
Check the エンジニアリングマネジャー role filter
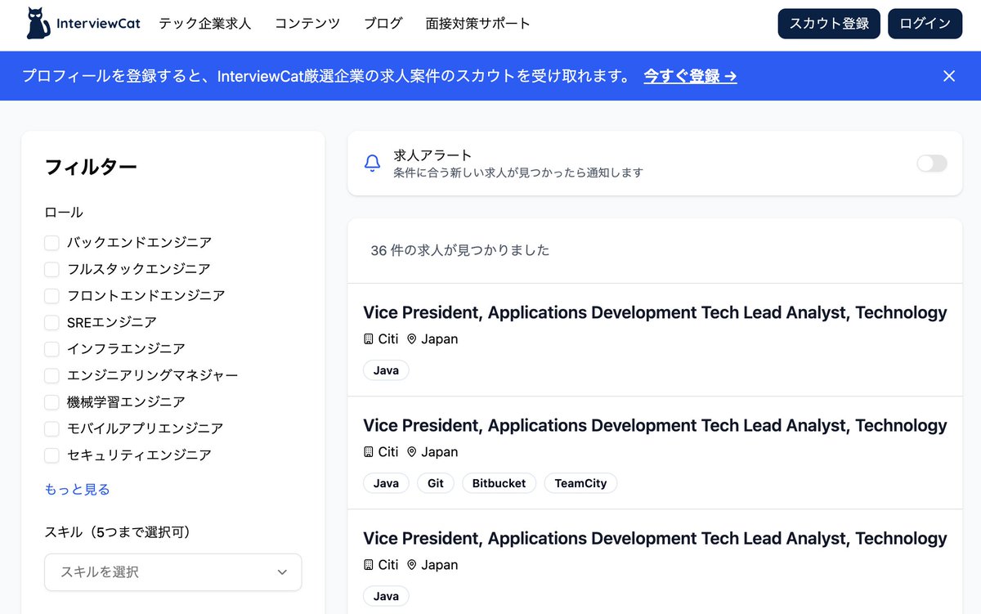(x=52, y=375)
